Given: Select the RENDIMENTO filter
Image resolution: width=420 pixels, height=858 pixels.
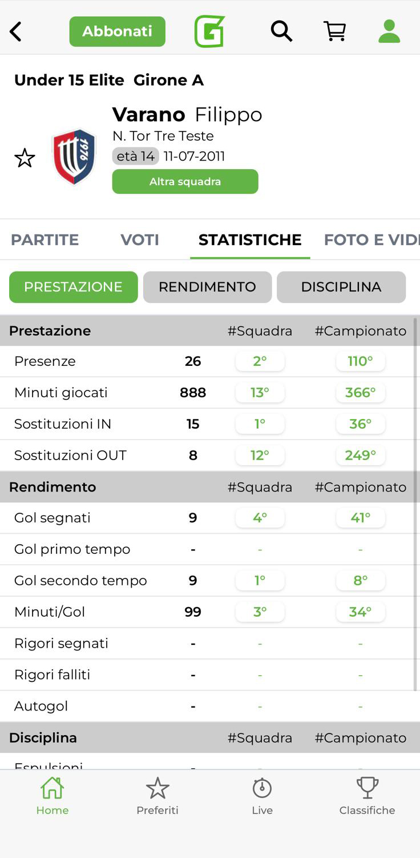Looking at the screenshot, I should (207, 287).
